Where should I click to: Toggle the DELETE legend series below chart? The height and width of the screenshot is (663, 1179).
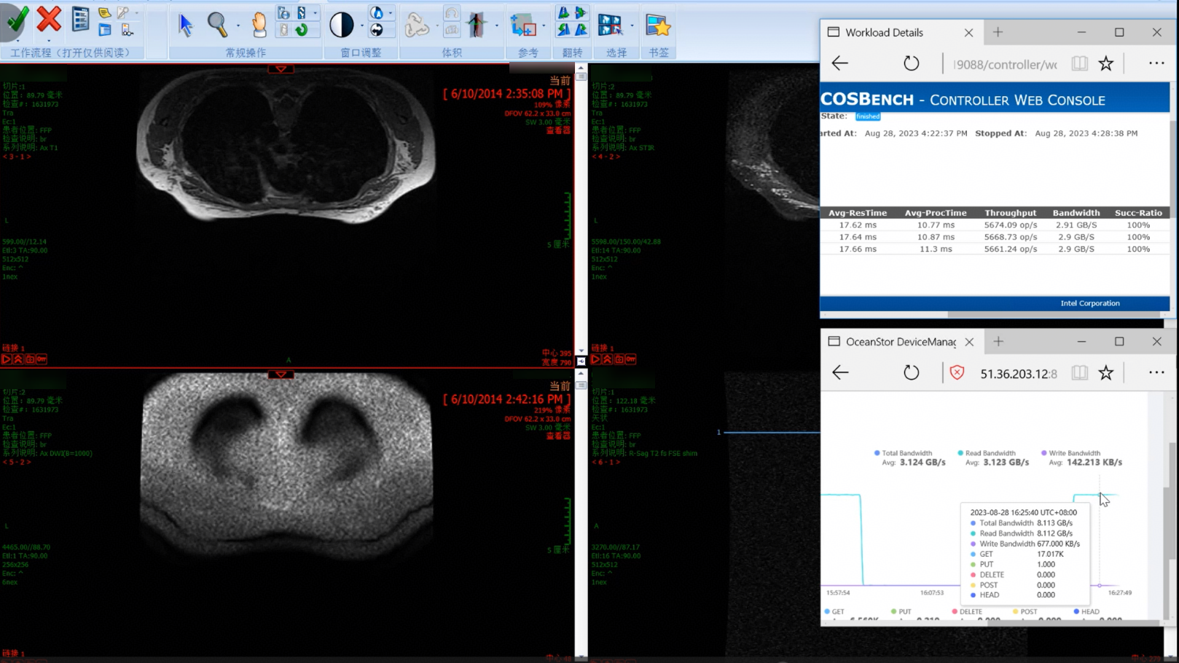click(x=967, y=612)
